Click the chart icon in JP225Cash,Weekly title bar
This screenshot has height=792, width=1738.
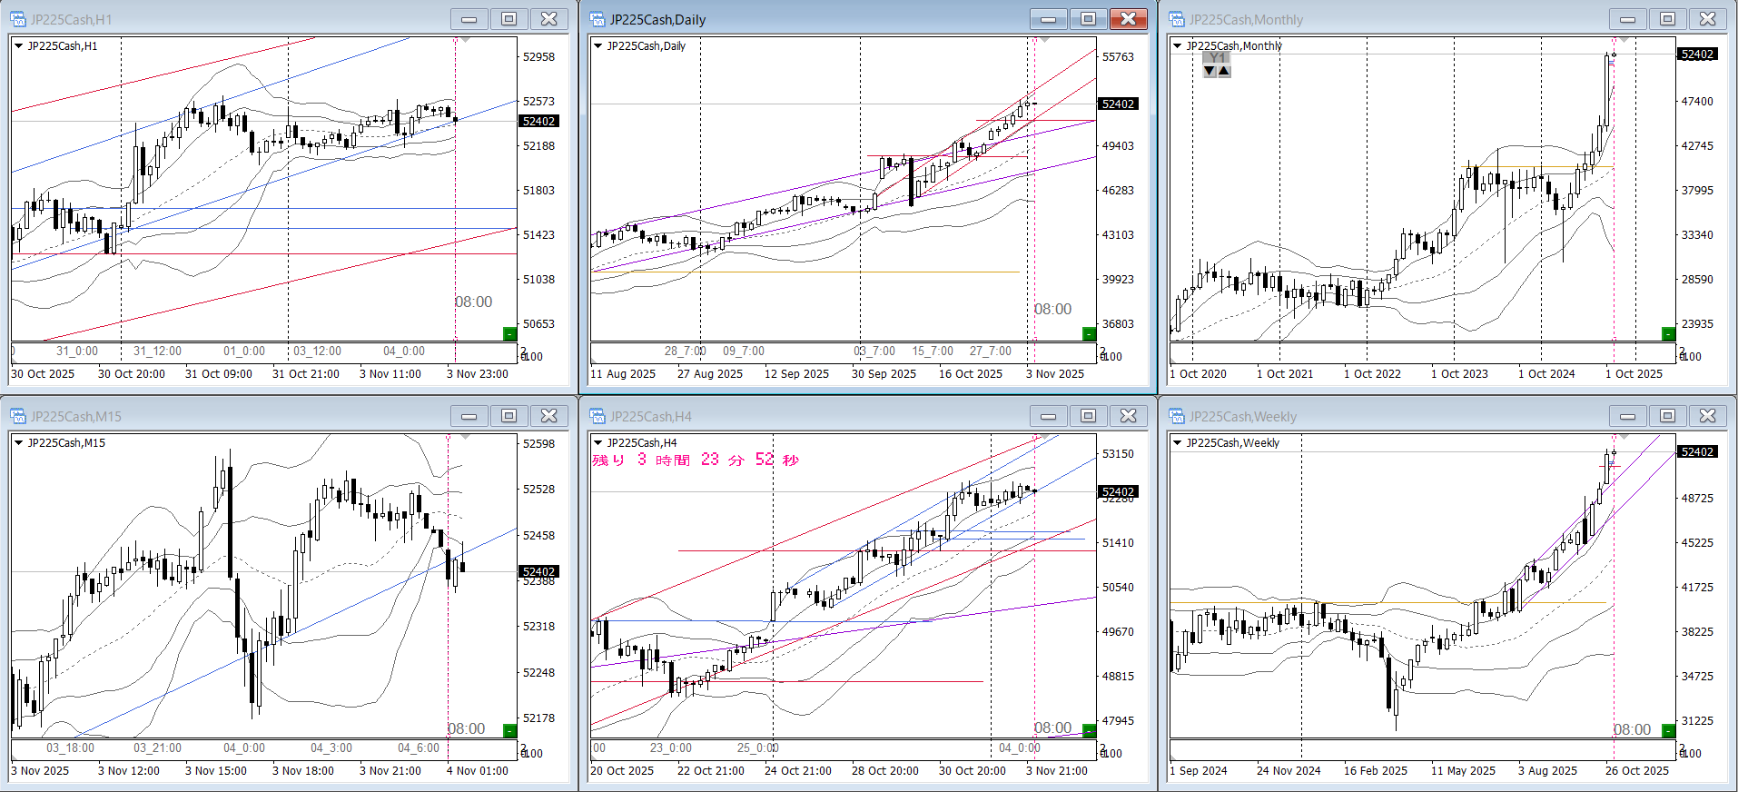coord(1177,416)
